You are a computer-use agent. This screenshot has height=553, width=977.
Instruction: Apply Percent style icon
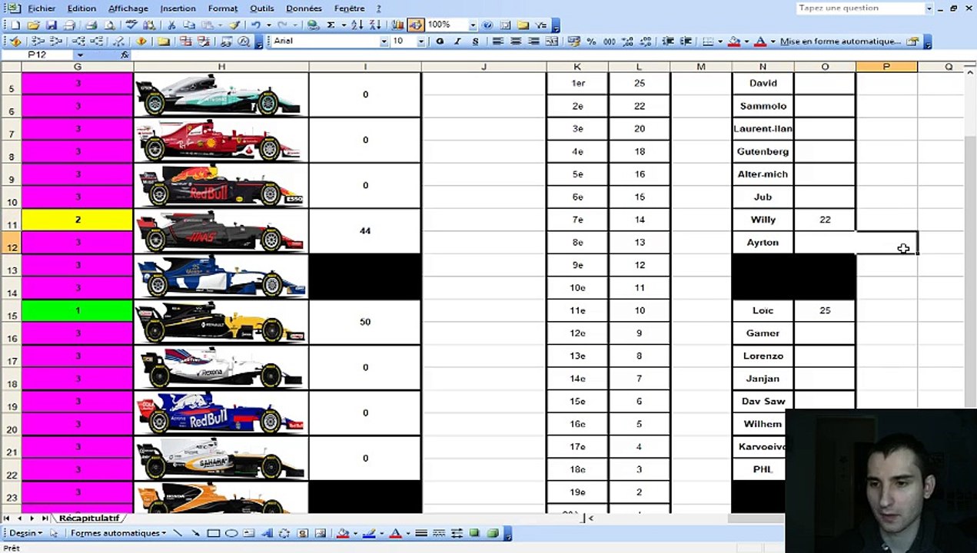[592, 41]
